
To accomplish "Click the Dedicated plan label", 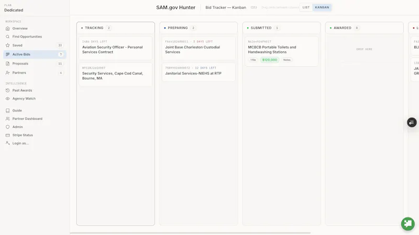I will pos(14,10).
